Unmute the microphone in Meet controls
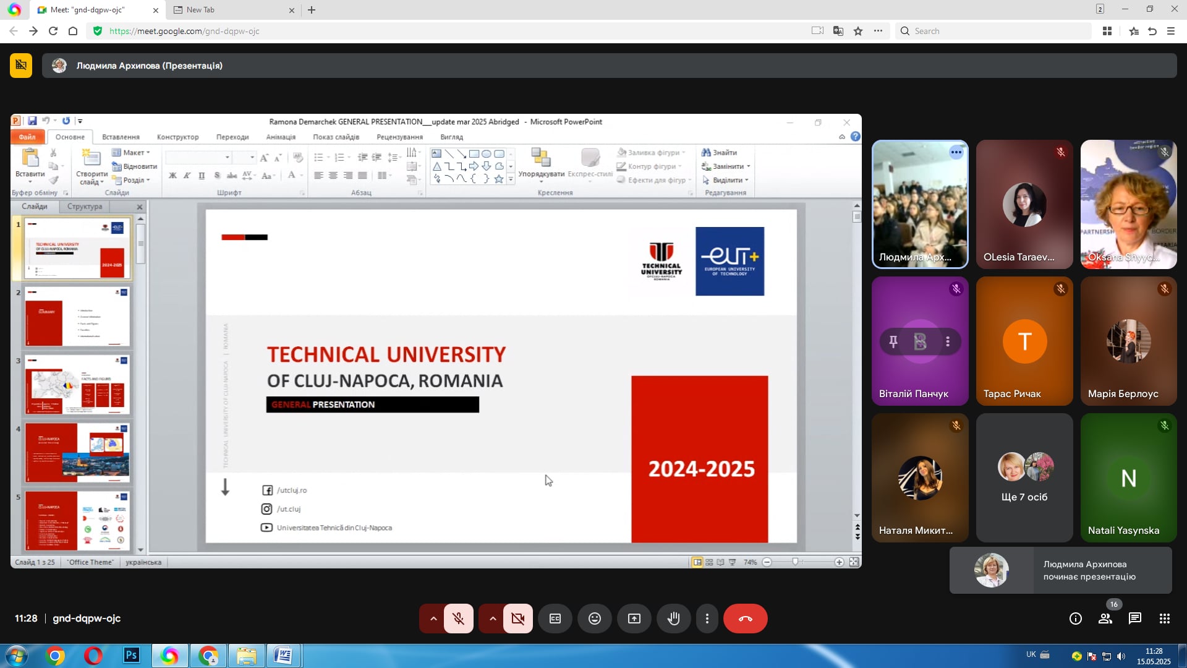This screenshot has height=668, width=1187. [x=458, y=619]
